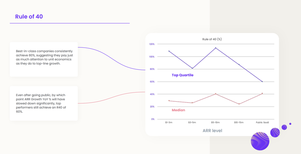Click the Top Quartile point at Public SaaS

262,81
